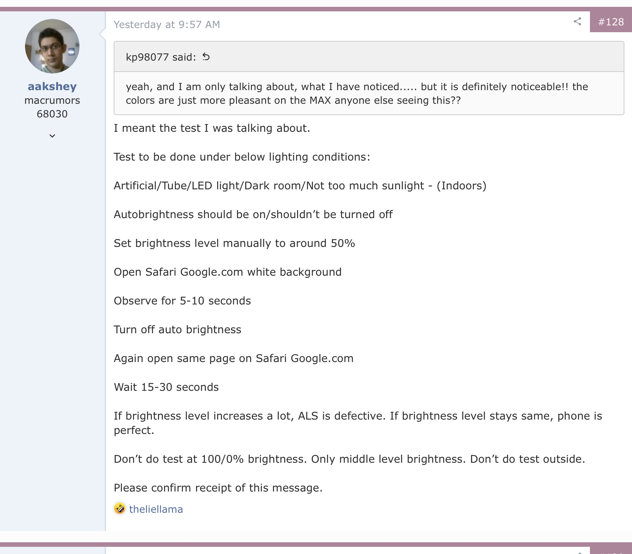632x554 pixels.
Task: Click the 'Set brightness level manually' line
Action: pos(235,243)
